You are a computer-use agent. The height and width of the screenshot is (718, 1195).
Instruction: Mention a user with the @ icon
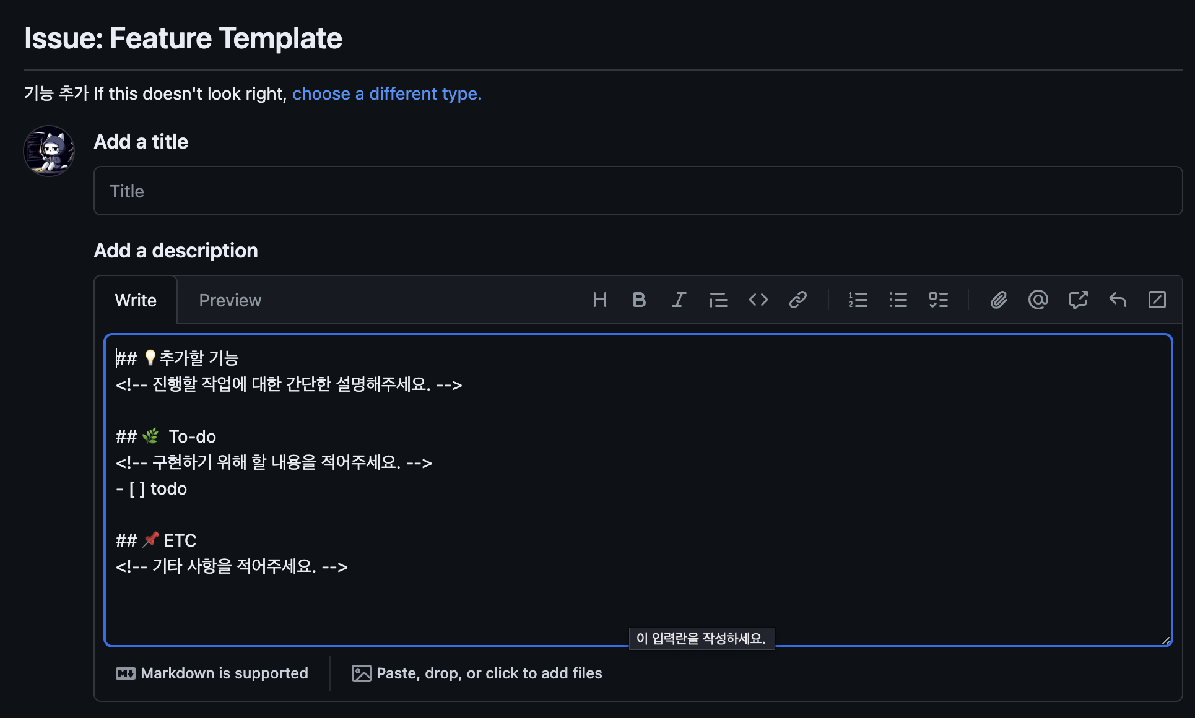pos(1038,300)
